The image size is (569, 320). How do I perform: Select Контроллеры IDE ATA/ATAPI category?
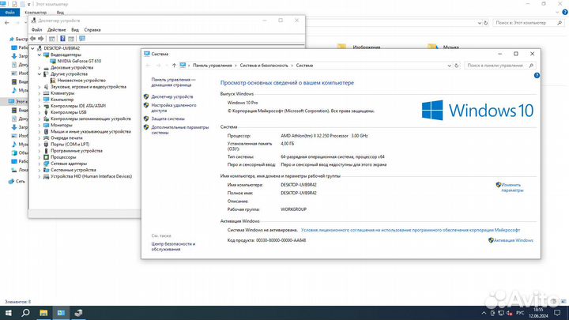[78, 106]
